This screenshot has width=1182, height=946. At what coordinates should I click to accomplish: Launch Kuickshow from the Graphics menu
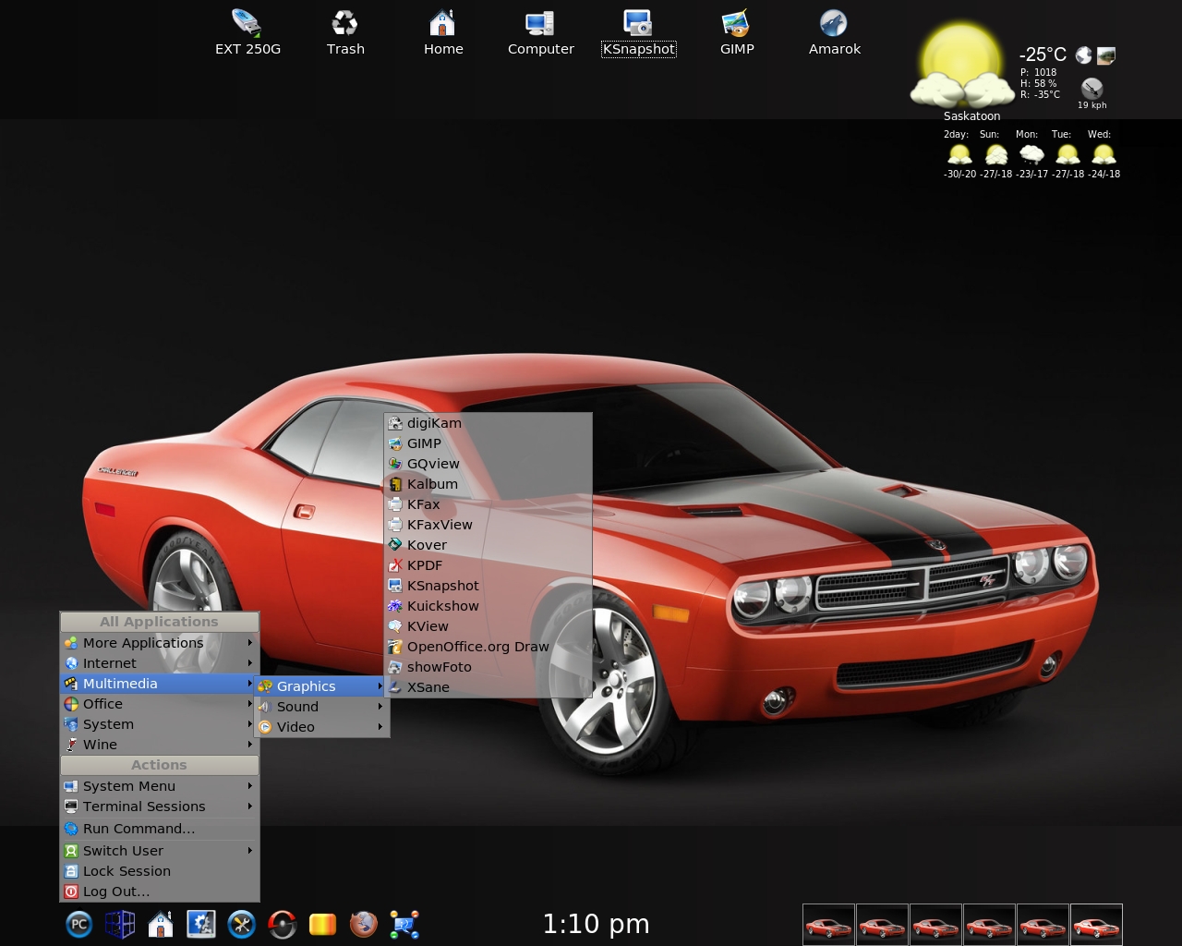click(488, 606)
